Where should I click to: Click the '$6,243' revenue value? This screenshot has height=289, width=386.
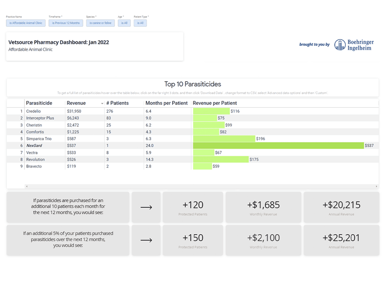73,118
